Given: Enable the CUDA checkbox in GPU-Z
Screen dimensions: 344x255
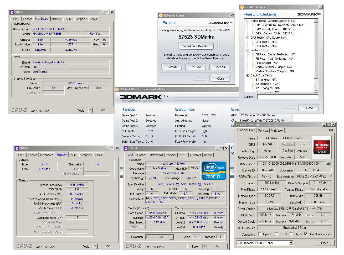Looking at the screenshot, I should coord(276,234).
